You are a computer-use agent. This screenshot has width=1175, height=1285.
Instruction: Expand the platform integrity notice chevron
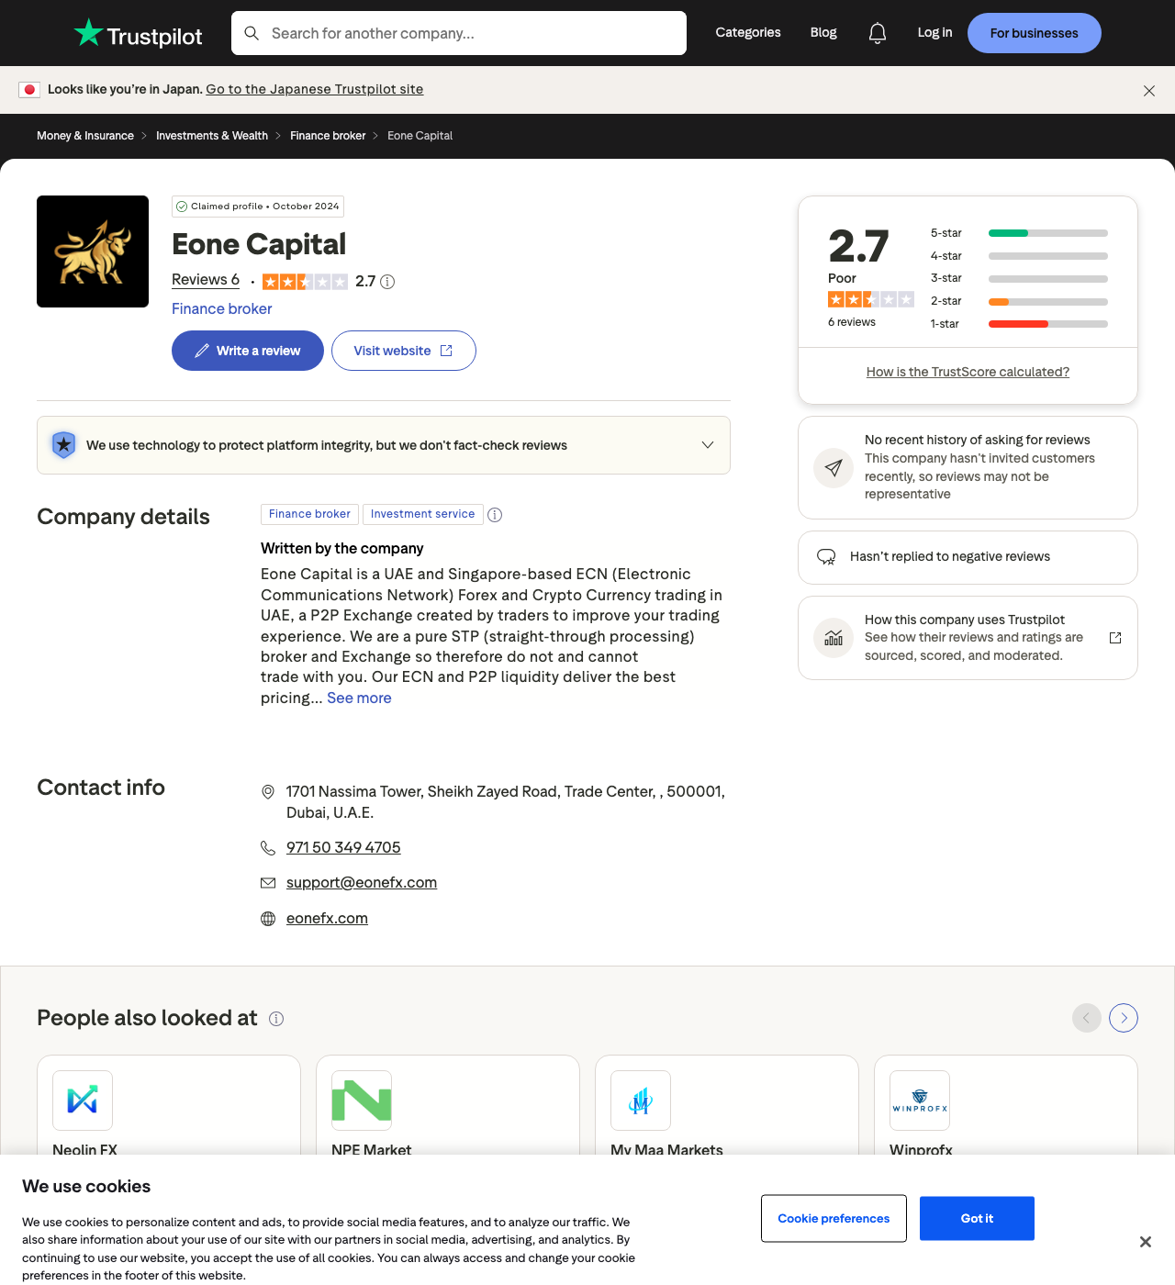708,445
